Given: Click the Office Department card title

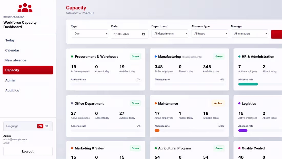Looking at the screenshot, I should point(89,104).
